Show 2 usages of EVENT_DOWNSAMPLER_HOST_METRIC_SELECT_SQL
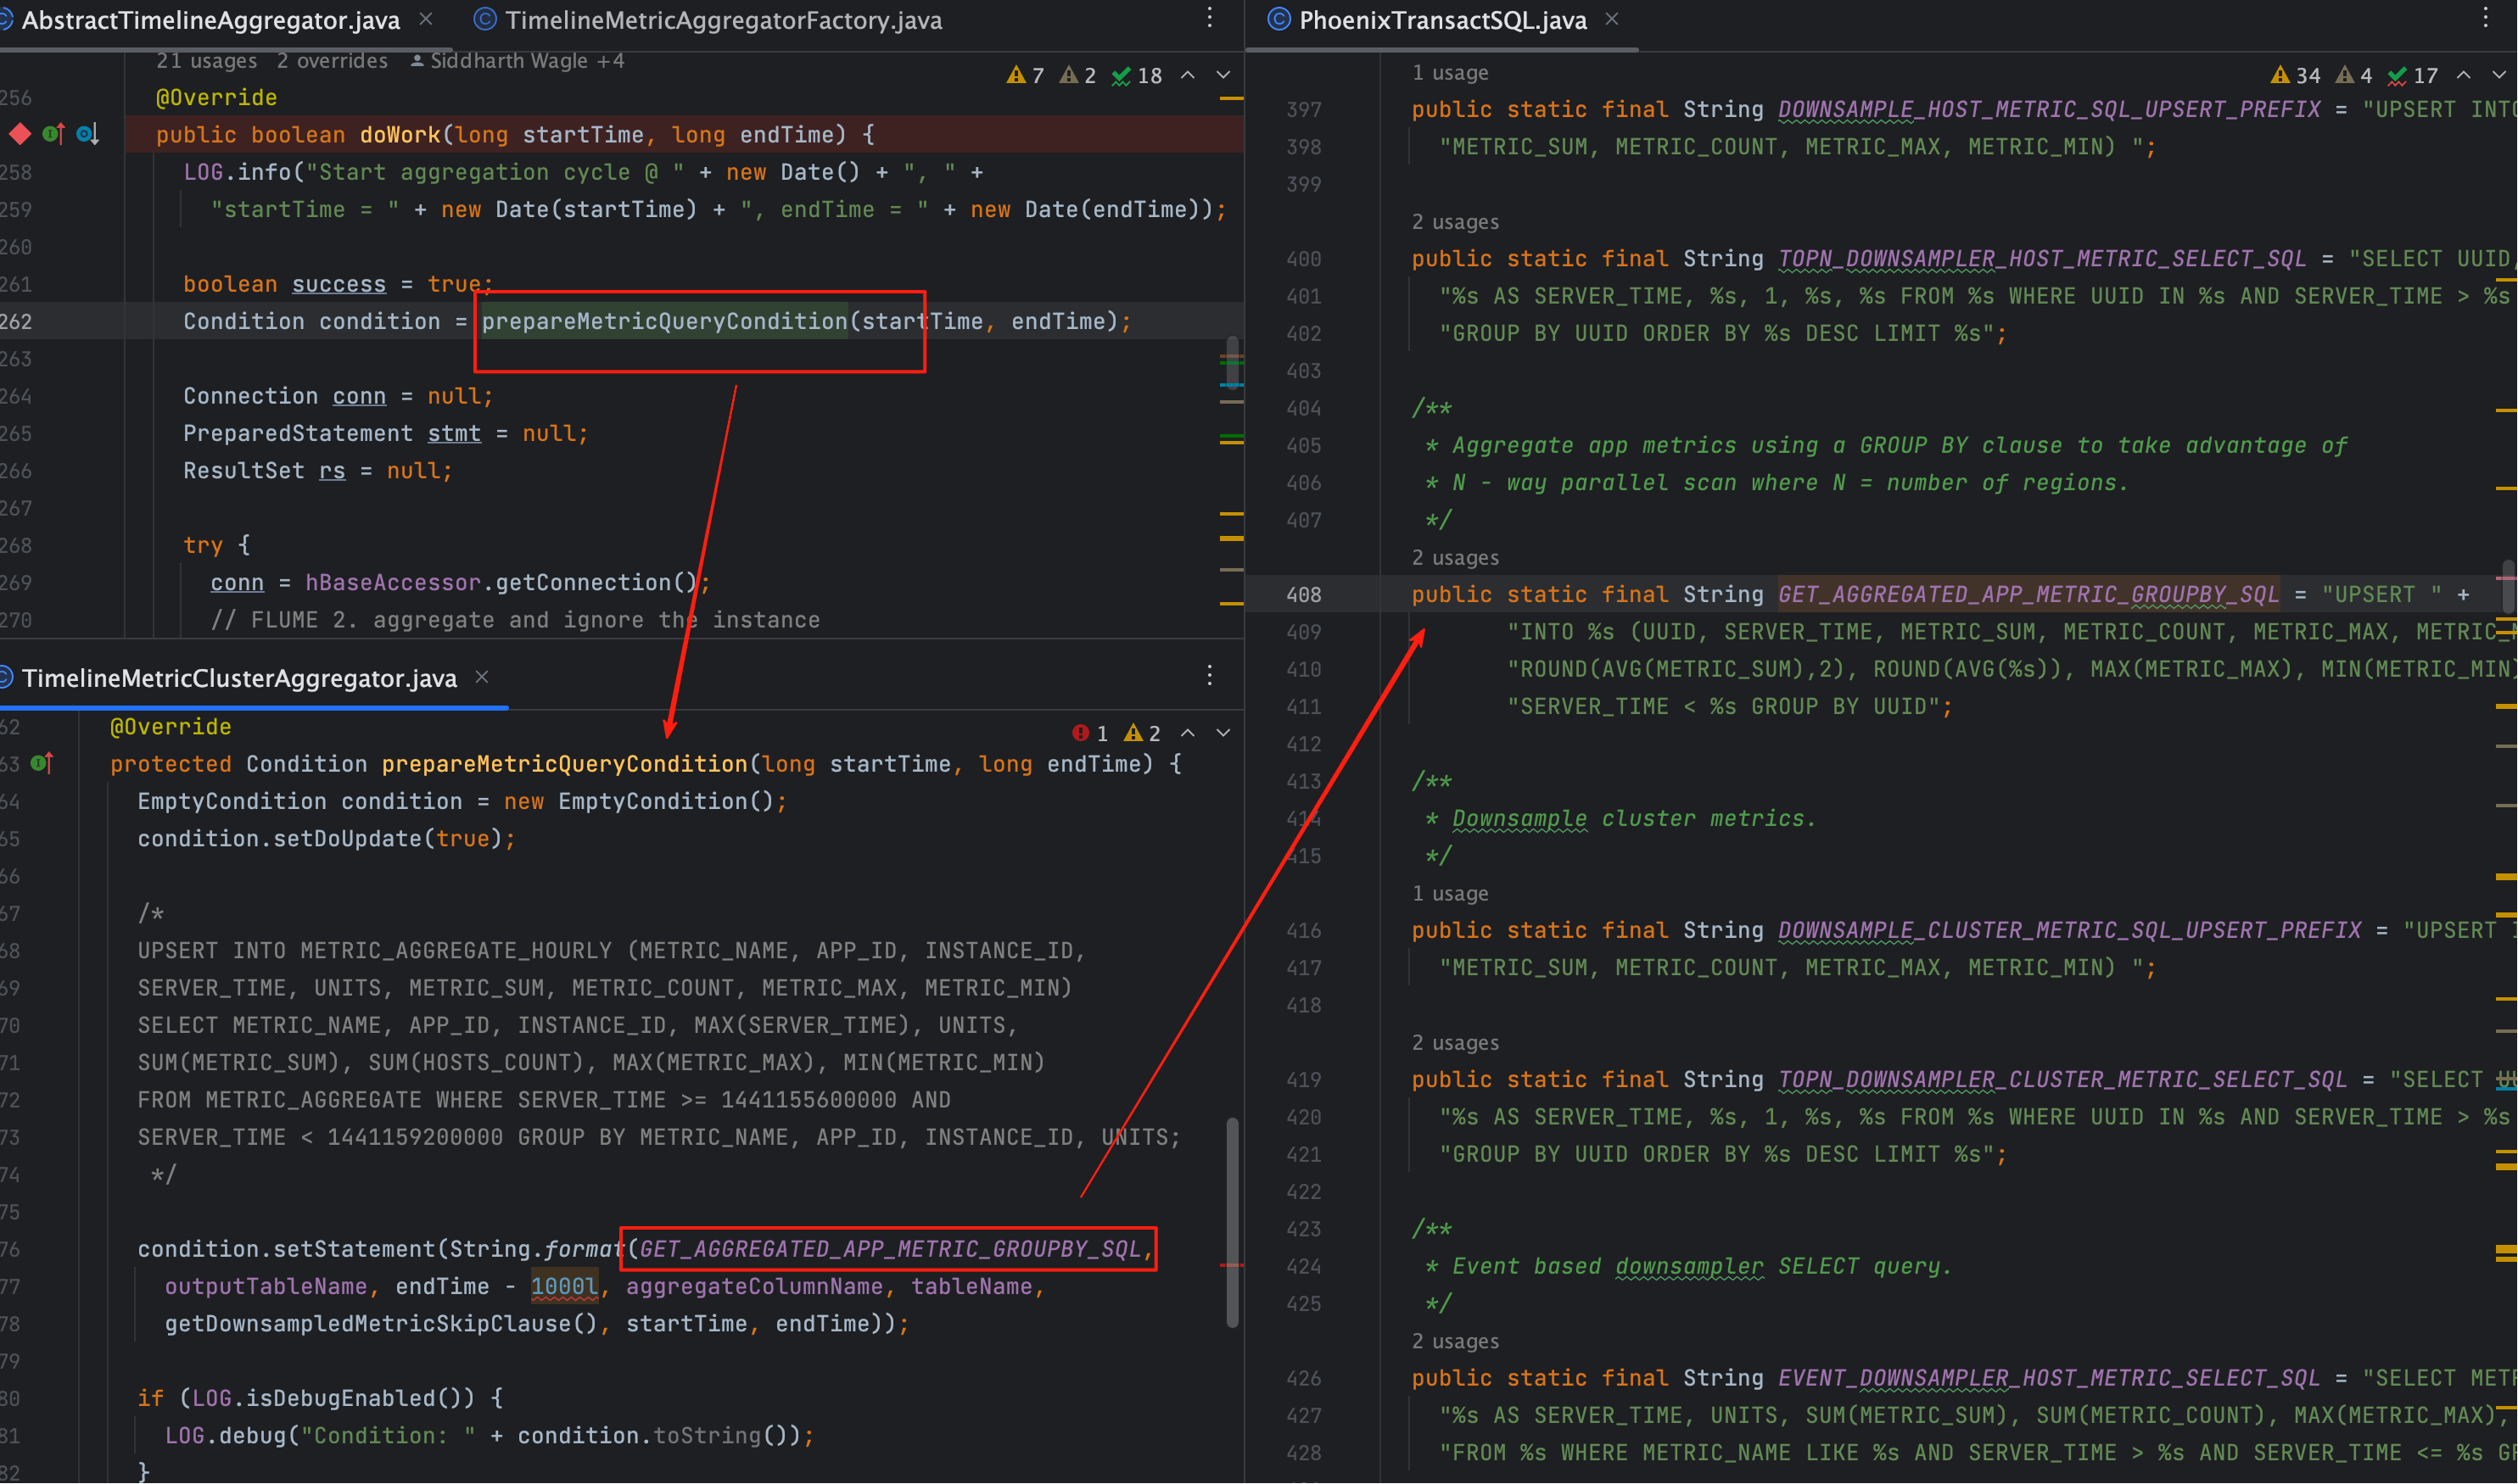This screenshot has height=1484, width=2518. (x=1456, y=1342)
